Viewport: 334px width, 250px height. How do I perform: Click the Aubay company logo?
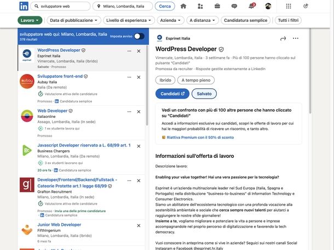pyautogui.click(x=27, y=81)
